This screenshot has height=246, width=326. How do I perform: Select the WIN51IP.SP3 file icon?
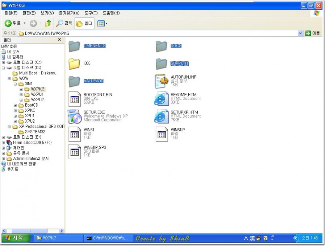tap(74, 152)
